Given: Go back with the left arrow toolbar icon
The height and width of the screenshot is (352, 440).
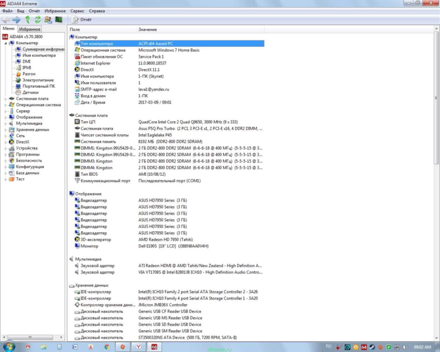Looking at the screenshot, I should [6, 20].
